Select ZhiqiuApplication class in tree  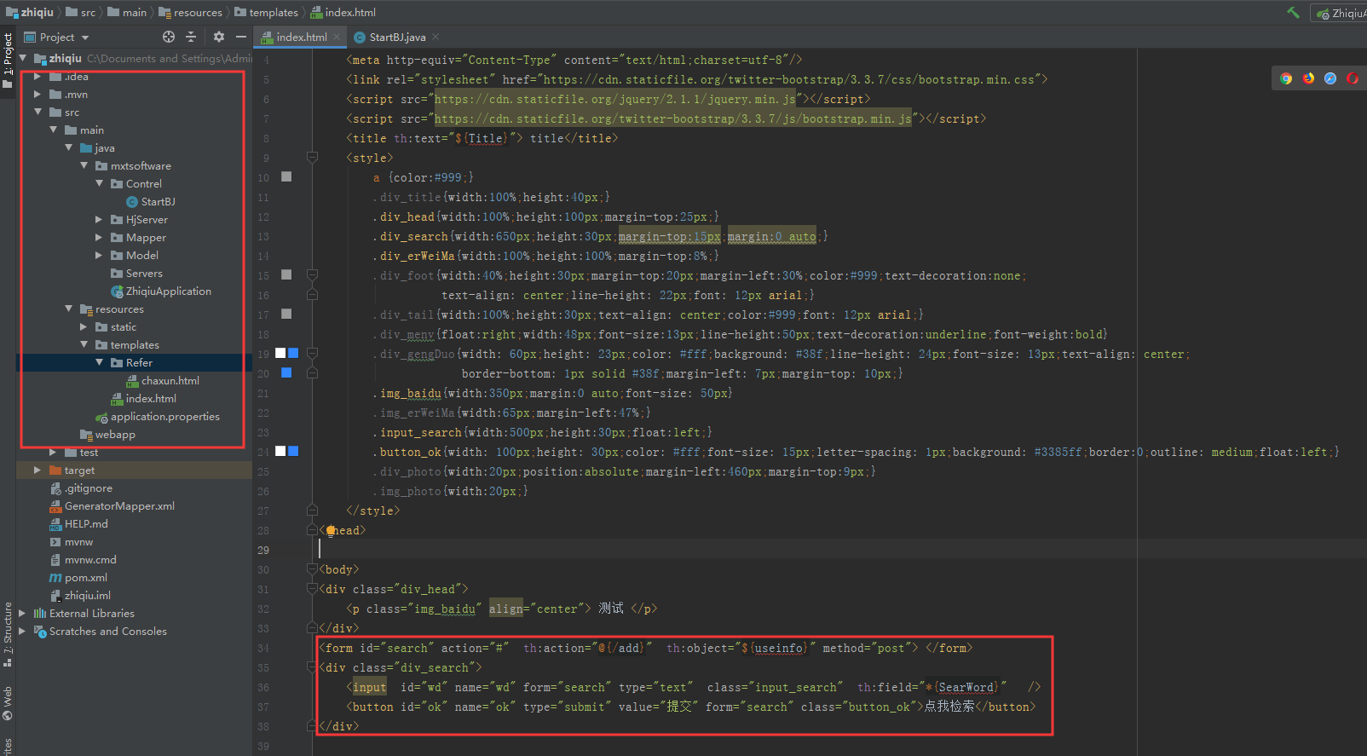click(161, 291)
